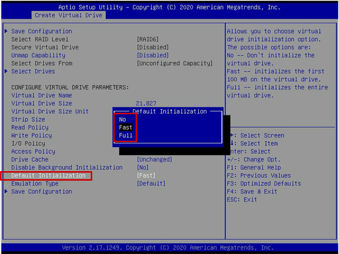The width and height of the screenshot is (339, 254).
Task: Select the Default Initialization setting row
Action: point(48,176)
